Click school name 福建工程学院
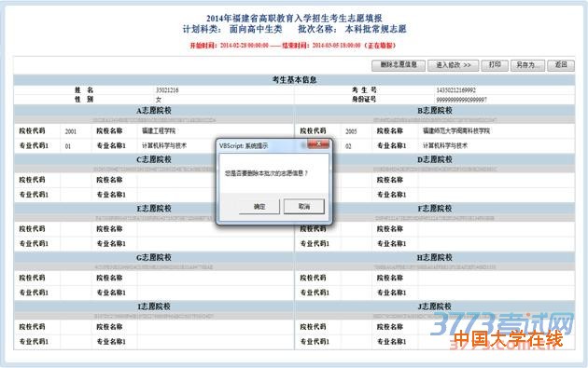The width and height of the screenshot is (588, 368). point(159,131)
